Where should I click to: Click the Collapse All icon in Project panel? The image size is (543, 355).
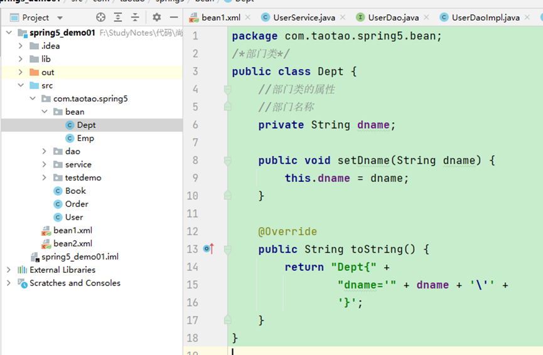pyautogui.click(x=134, y=18)
